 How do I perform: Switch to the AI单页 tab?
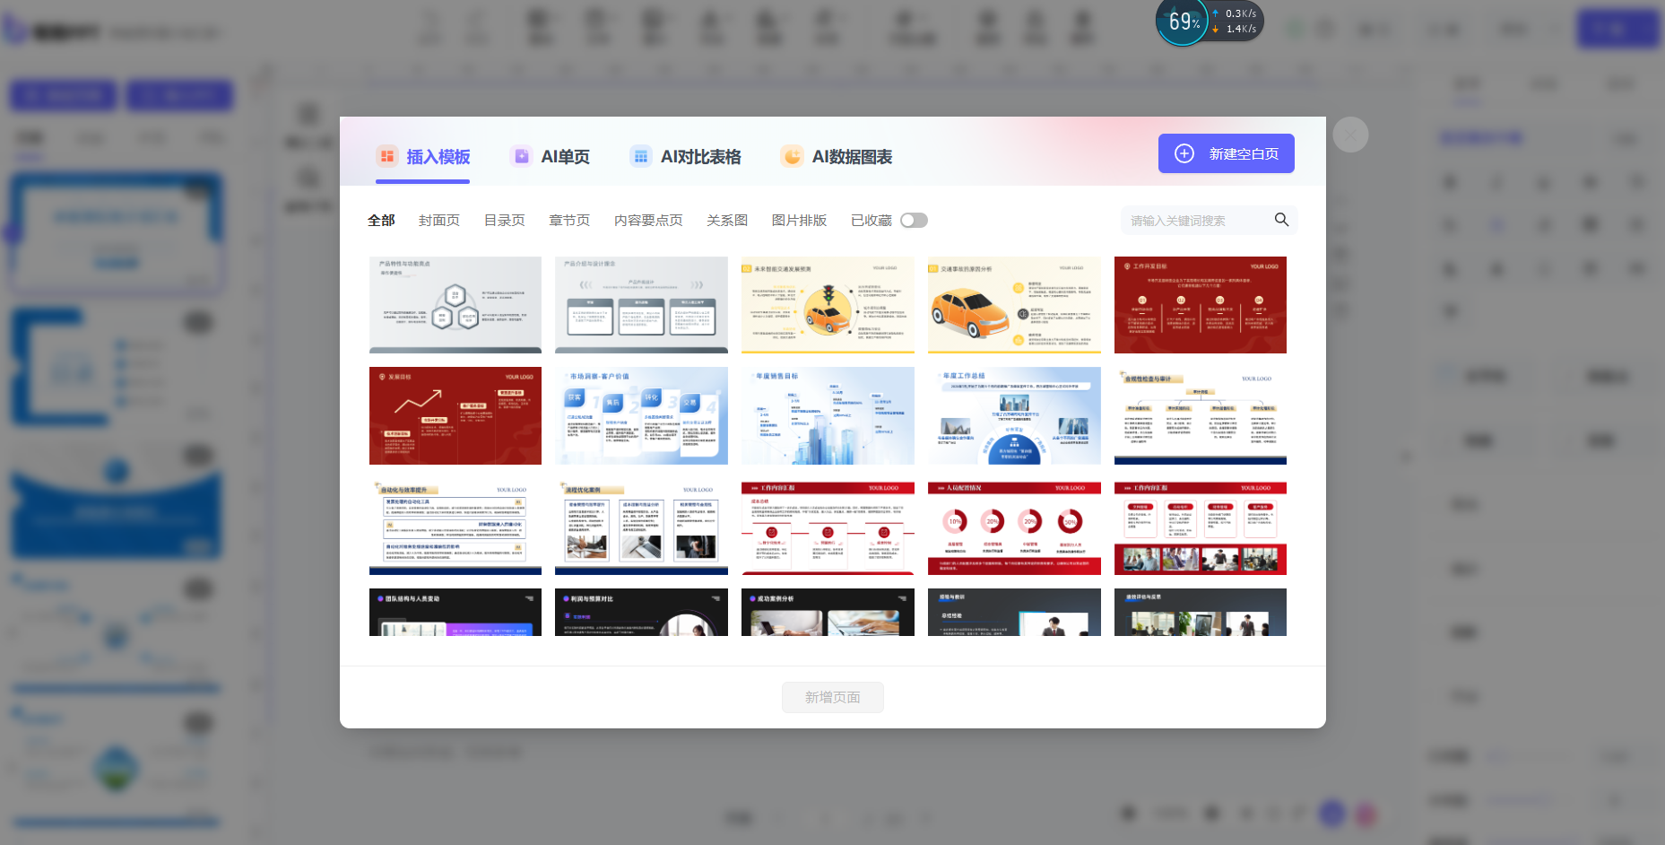tap(565, 157)
